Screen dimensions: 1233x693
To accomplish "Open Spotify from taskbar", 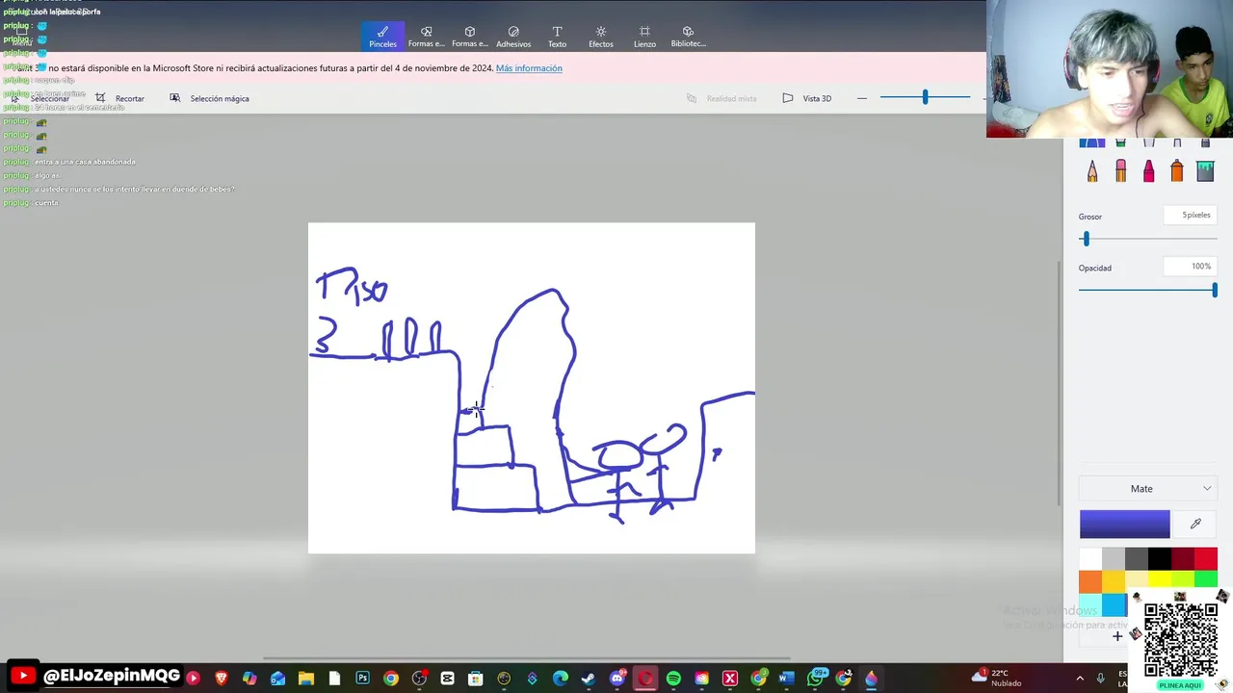I will click(x=673, y=679).
